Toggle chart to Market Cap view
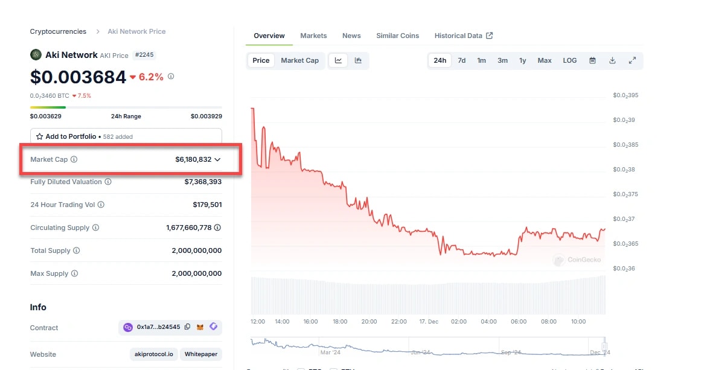This screenshot has width=704, height=370. tap(299, 60)
